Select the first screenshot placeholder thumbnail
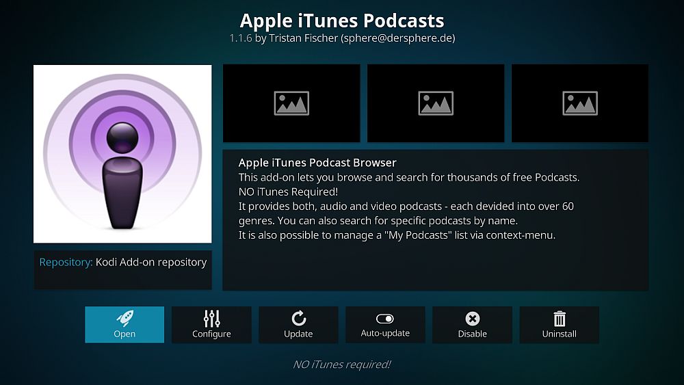Viewport: 684px width, 385px height. (x=291, y=103)
